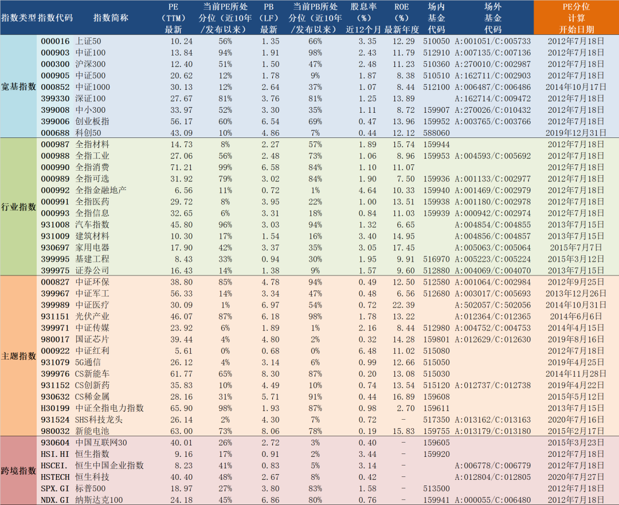The image size is (619, 505).
Task: Select the category label 宽基指数
Action: tap(18, 86)
